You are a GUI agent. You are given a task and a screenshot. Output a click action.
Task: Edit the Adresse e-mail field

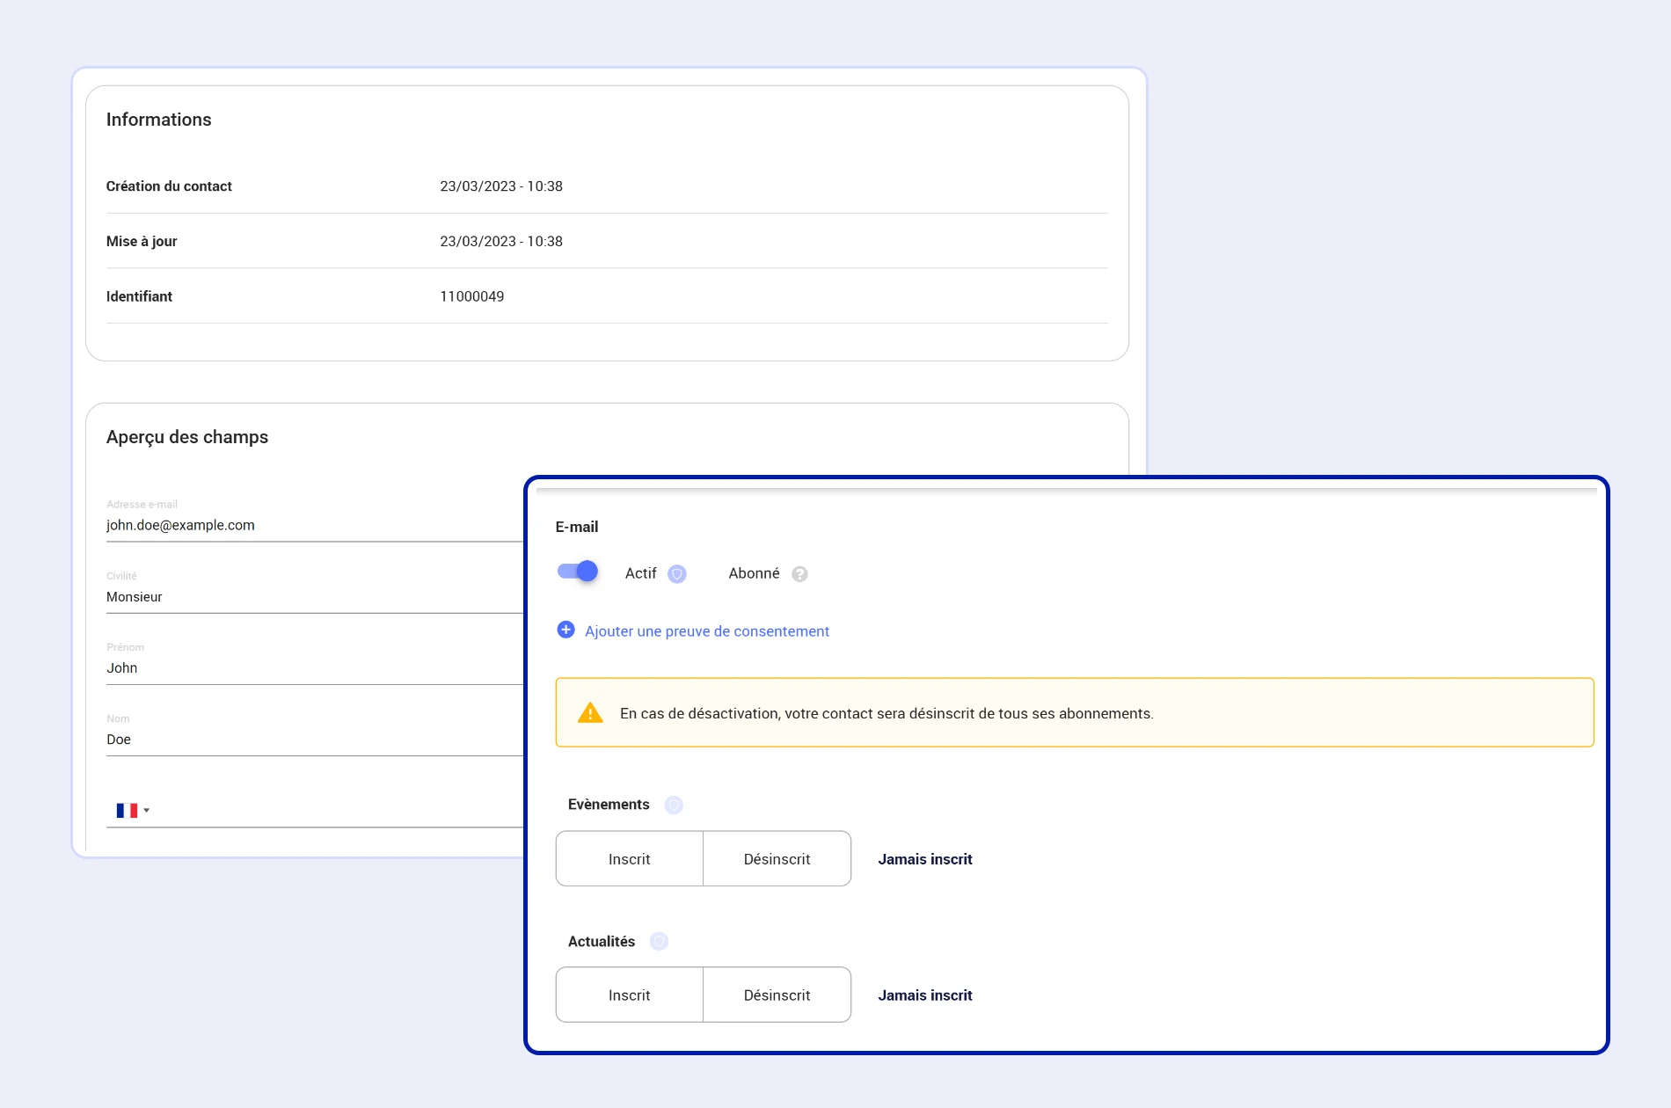(315, 525)
